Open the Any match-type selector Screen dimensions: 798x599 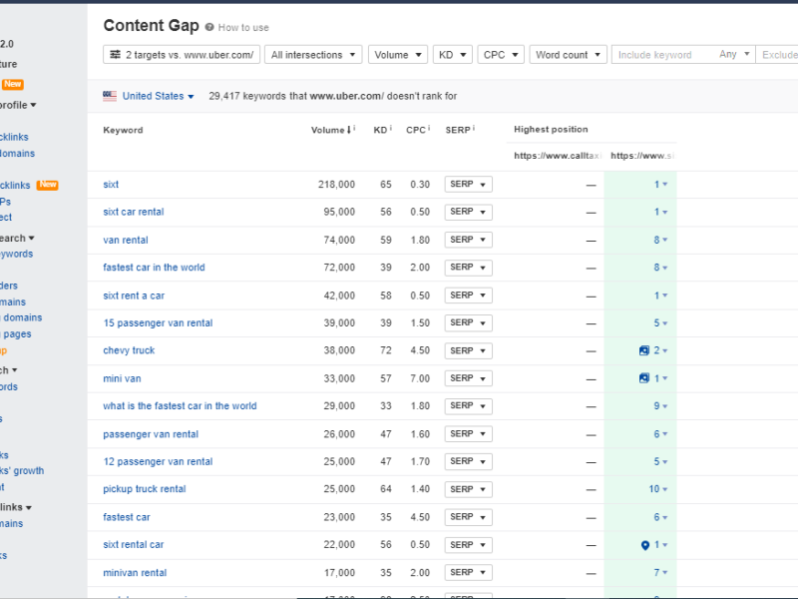pyautogui.click(x=734, y=55)
